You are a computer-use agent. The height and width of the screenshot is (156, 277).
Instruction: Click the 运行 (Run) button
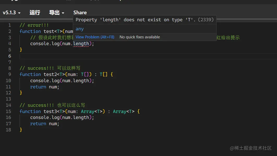35,13
